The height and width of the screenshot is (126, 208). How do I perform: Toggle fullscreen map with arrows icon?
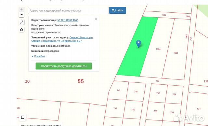[21, 22]
